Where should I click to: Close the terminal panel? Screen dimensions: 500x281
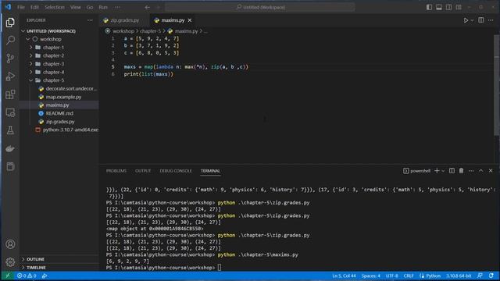point(491,171)
